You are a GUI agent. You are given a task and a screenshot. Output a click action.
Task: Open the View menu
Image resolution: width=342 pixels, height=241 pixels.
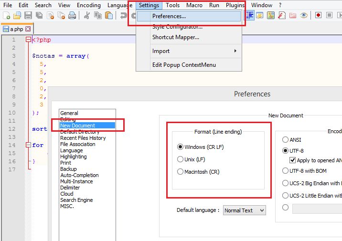[x=64, y=5]
